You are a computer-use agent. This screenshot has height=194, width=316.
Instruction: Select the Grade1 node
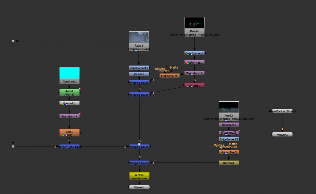(139, 74)
